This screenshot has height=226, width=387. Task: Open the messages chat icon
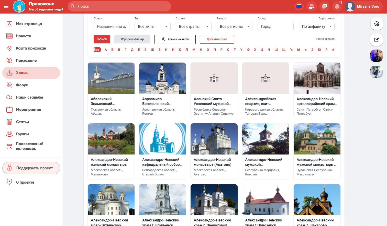(324, 6)
